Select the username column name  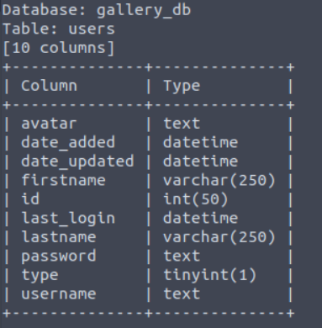(x=59, y=294)
